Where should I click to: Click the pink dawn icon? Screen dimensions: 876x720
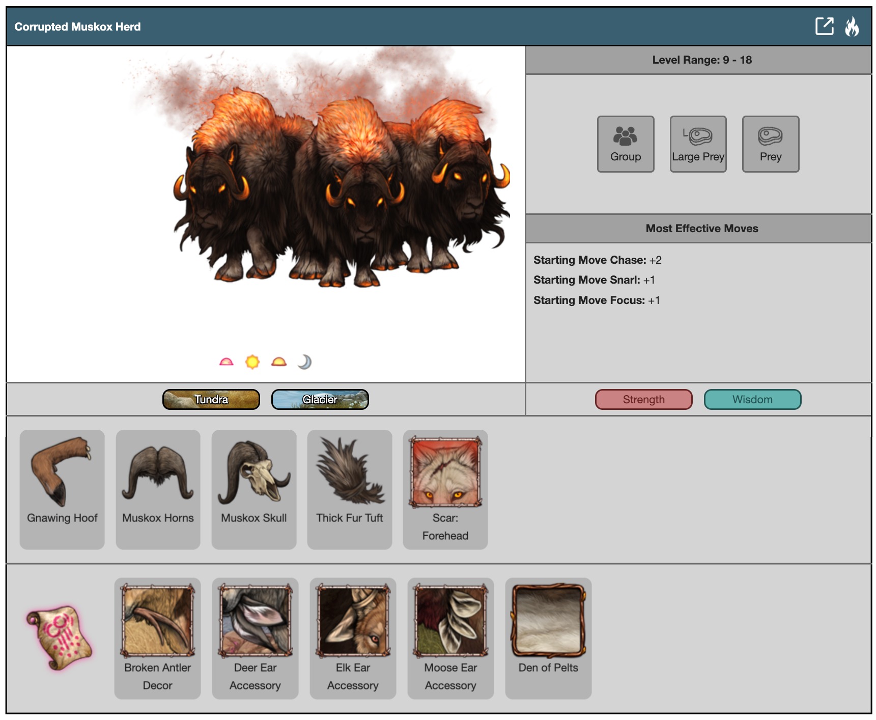click(x=226, y=362)
